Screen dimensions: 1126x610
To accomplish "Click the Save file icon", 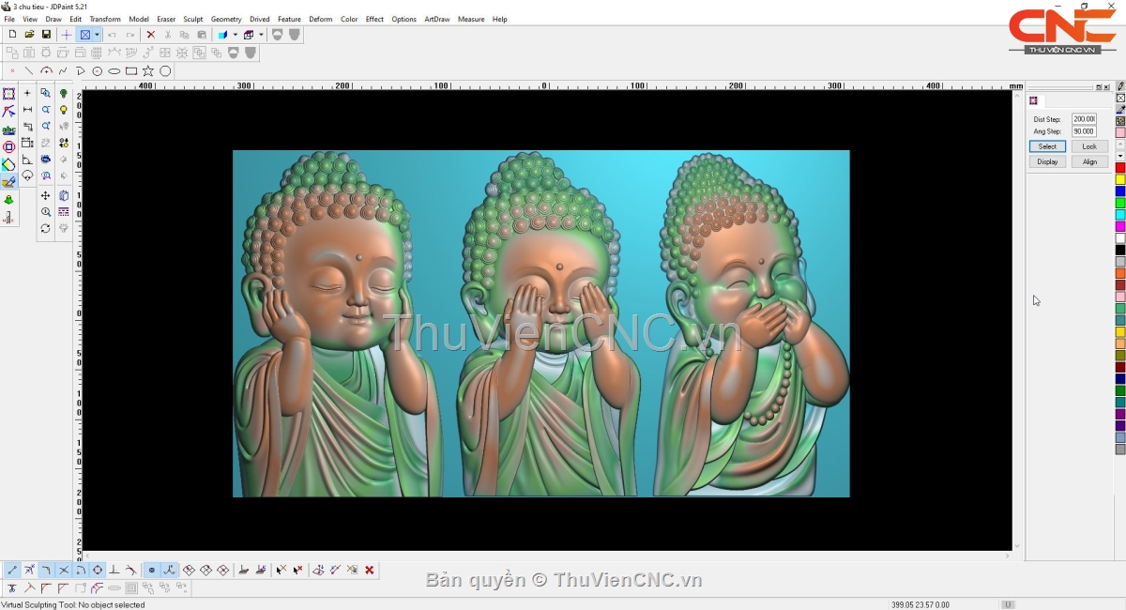I will tap(46, 35).
